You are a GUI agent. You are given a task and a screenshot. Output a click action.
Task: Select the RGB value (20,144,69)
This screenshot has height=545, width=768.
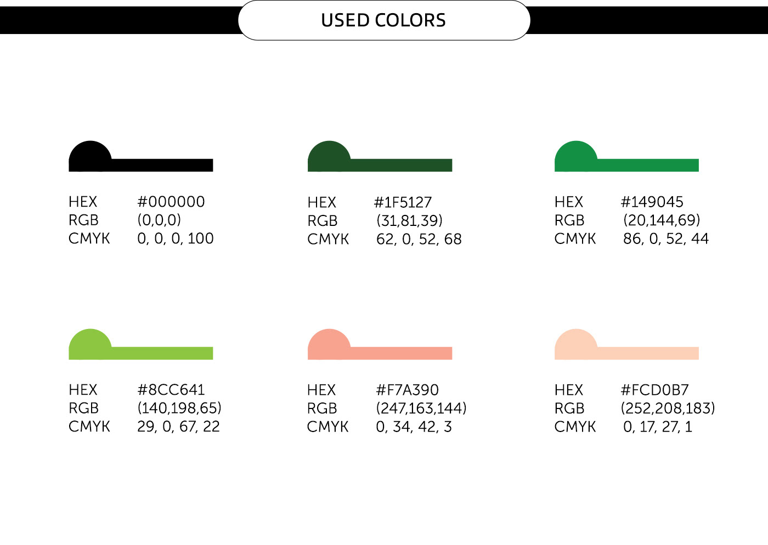point(662,220)
